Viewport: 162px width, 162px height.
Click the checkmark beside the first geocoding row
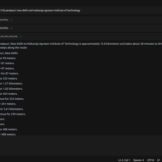tap(12, 20)
